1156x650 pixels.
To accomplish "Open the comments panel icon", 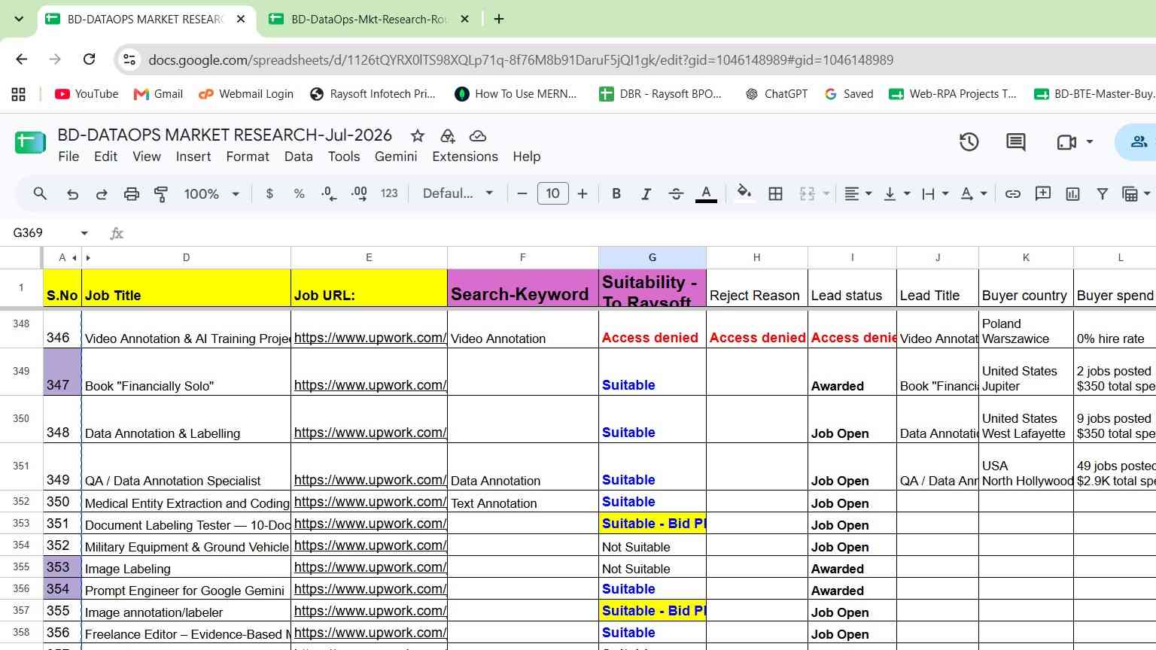I will [x=1015, y=141].
